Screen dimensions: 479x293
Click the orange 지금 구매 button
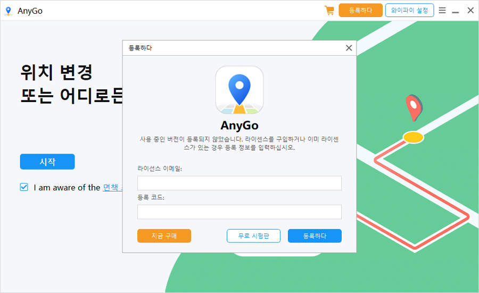coord(164,236)
